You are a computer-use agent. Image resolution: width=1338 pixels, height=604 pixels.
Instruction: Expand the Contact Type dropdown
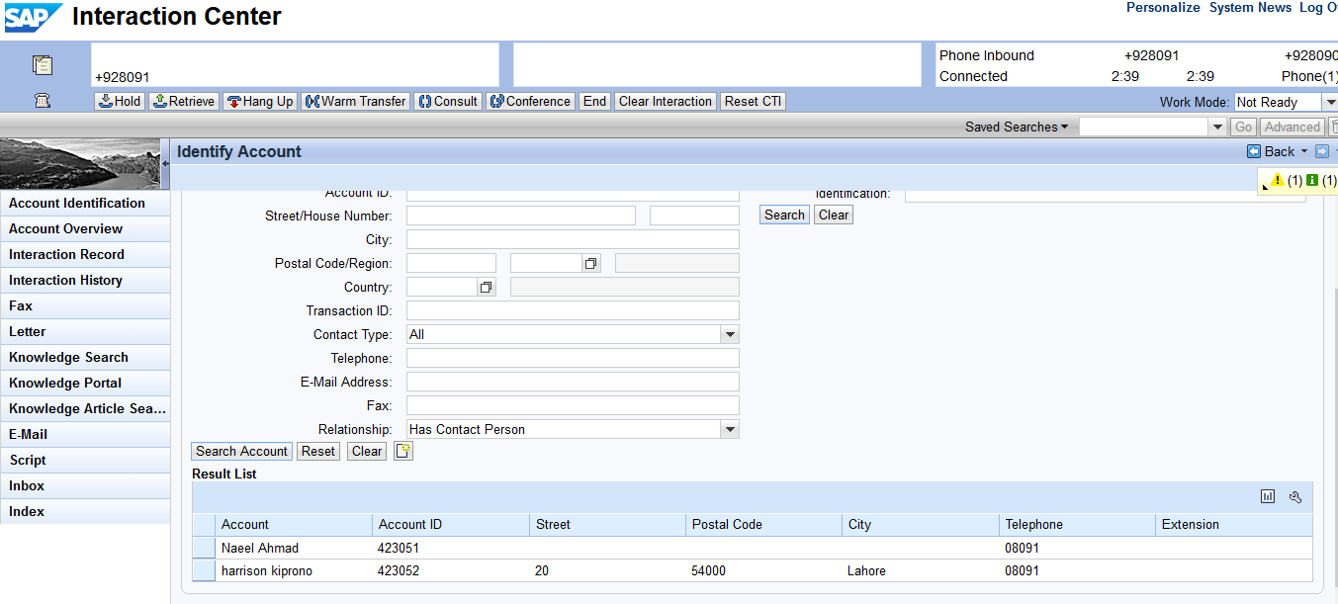[730, 335]
